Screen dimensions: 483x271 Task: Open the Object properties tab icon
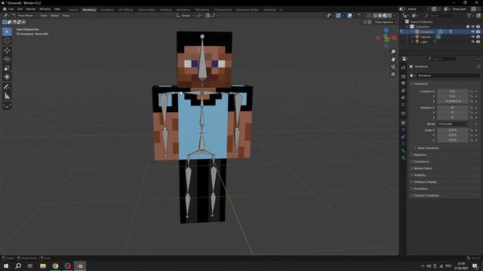coord(403,123)
